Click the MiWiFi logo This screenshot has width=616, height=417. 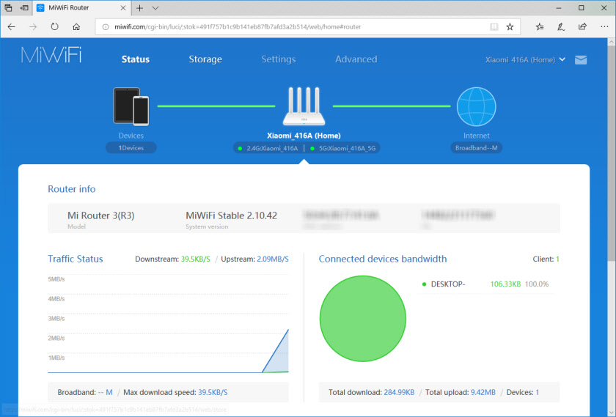coord(51,54)
